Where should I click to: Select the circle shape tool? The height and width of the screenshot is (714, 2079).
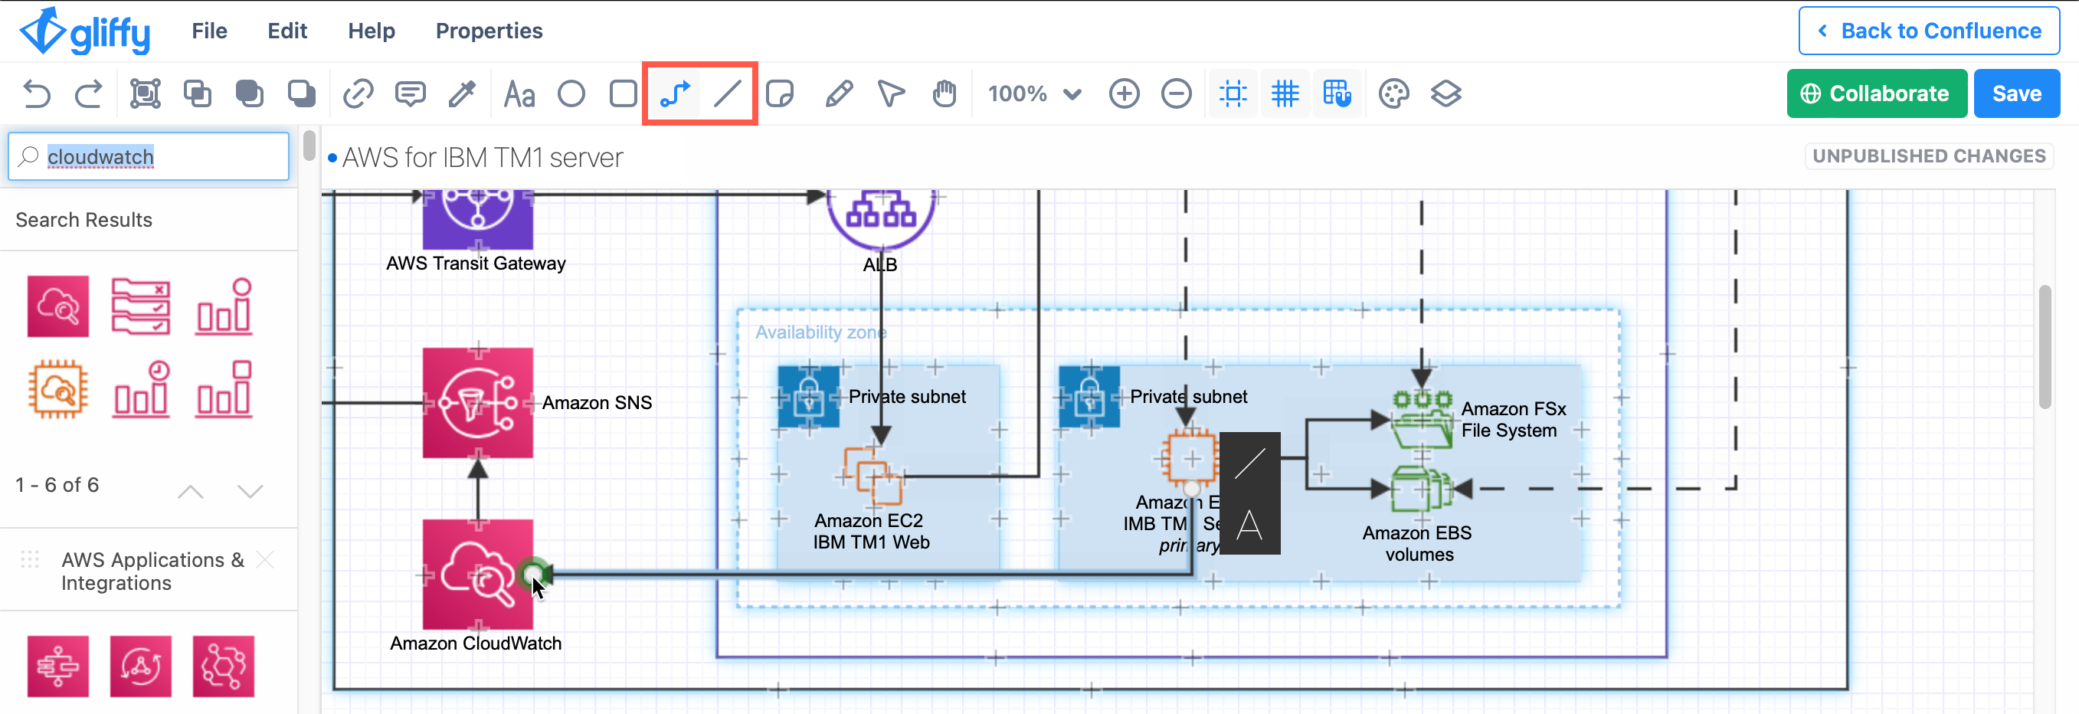coord(571,93)
